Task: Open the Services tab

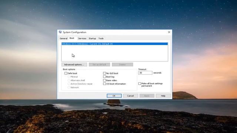Action: 82,38
